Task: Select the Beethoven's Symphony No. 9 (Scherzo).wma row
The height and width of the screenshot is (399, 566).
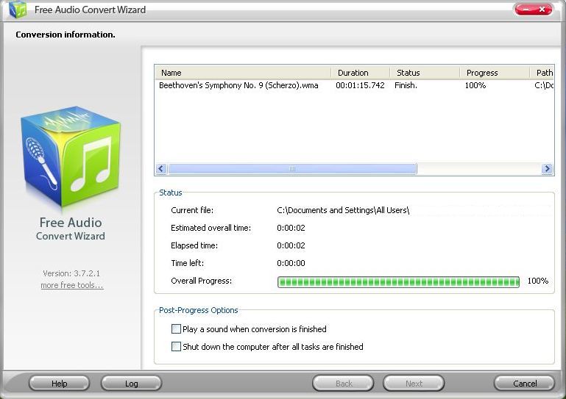Action: [x=355, y=85]
